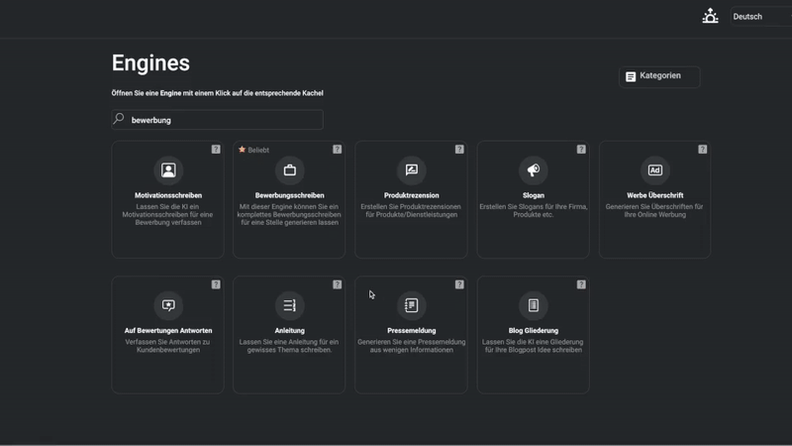
Task: Click the search field containing bewerbung
Action: [217, 120]
